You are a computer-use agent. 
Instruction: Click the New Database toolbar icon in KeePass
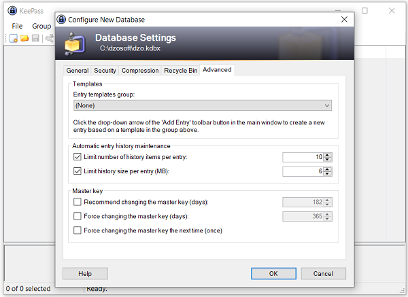[14, 38]
